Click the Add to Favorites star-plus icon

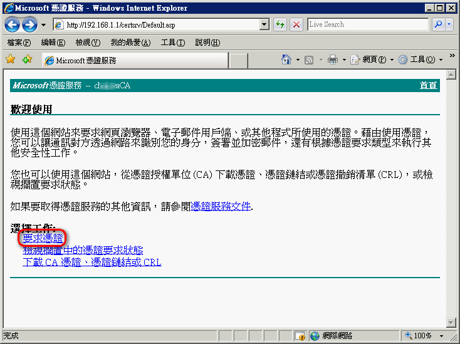click(x=28, y=60)
